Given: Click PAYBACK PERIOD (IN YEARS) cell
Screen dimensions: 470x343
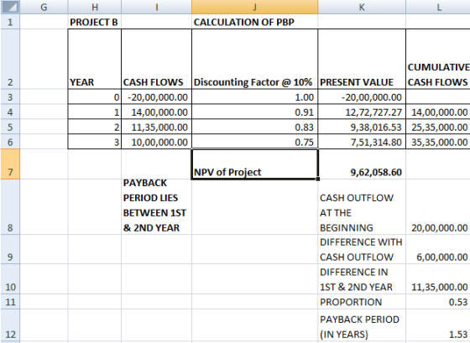Looking at the screenshot, I should click(x=362, y=325).
